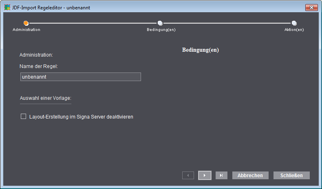Click the orange Administration step marker
The width and height of the screenshot is (322, 189).
point(26,23)
